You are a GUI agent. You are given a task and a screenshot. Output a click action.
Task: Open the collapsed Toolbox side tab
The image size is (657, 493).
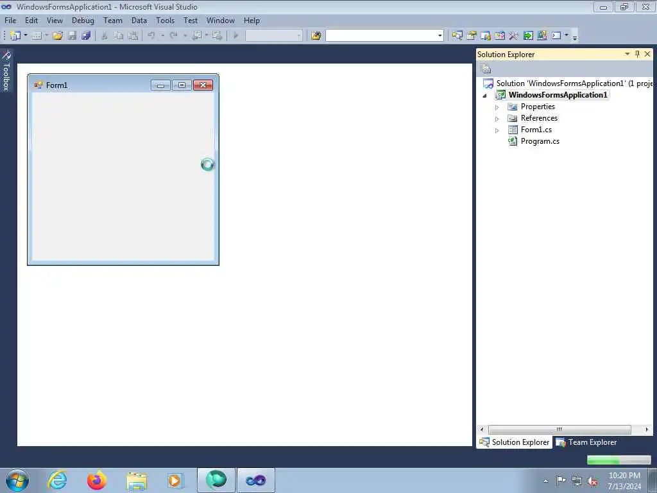[x=6, y=71]
